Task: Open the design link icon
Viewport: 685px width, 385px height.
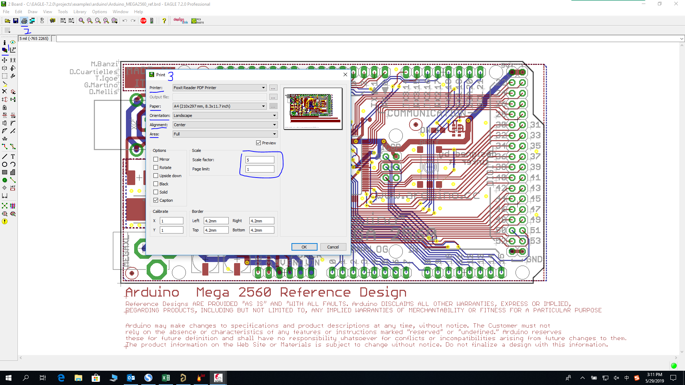Action: [181, 21]
